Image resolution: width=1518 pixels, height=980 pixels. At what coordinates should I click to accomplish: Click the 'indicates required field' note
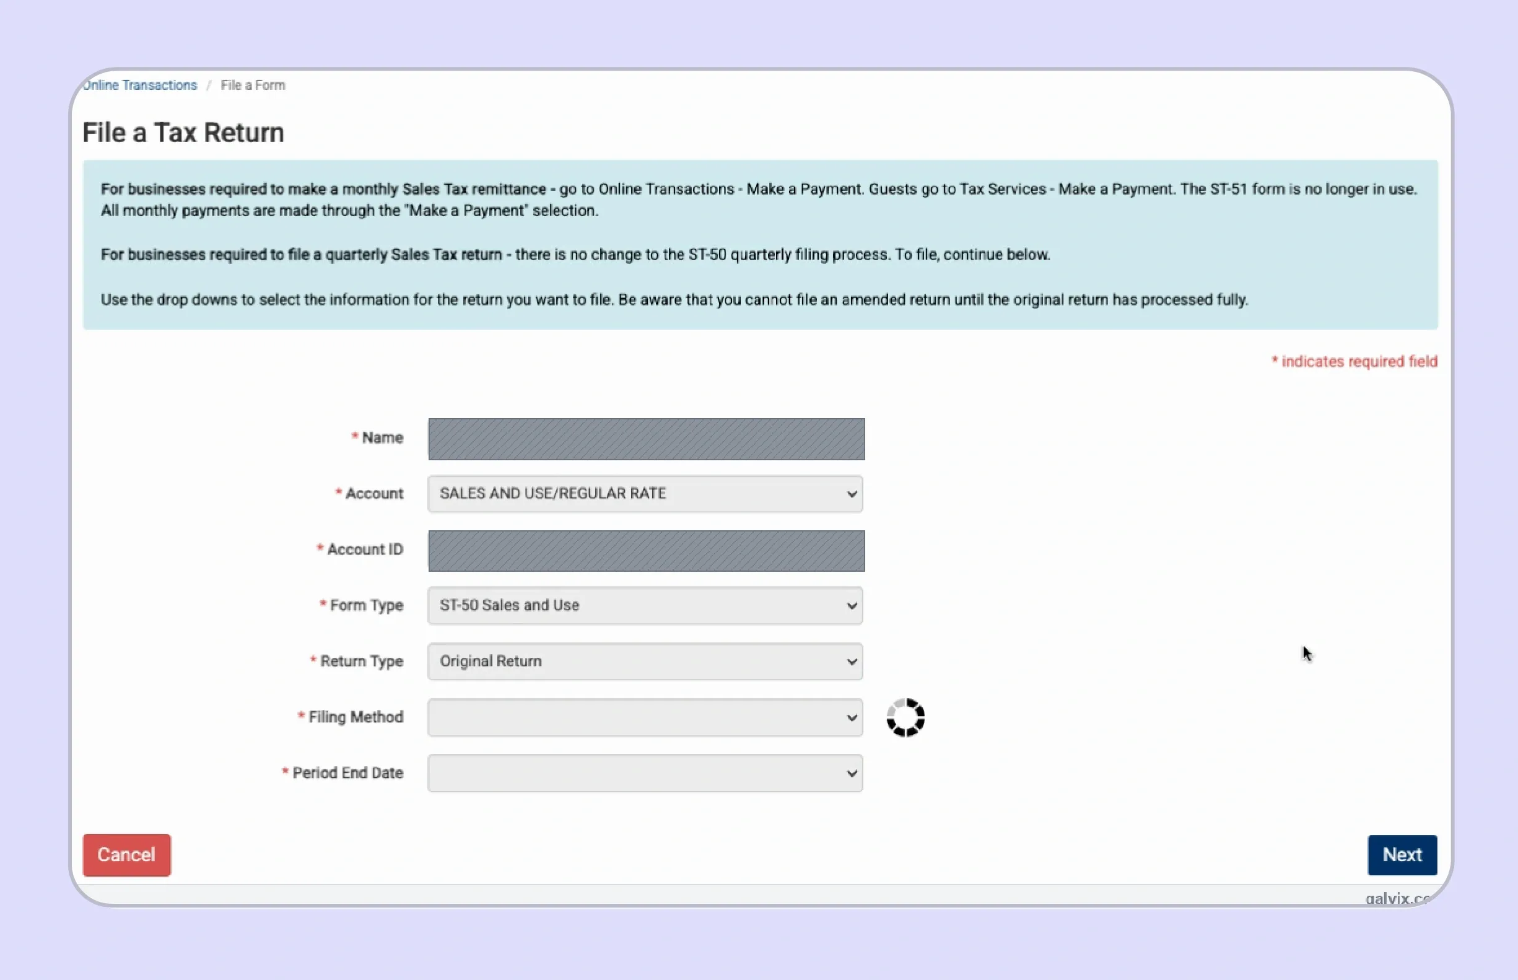[x=1354, y=361]
